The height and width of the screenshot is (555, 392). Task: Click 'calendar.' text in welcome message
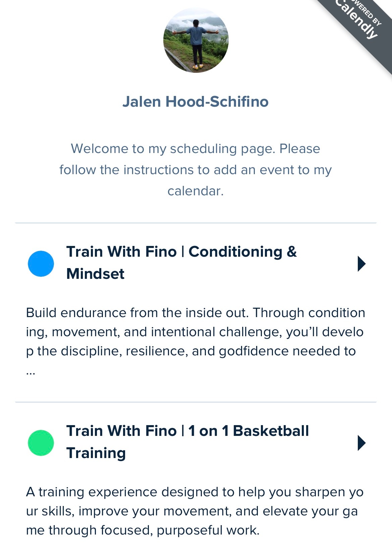[195, 191]
